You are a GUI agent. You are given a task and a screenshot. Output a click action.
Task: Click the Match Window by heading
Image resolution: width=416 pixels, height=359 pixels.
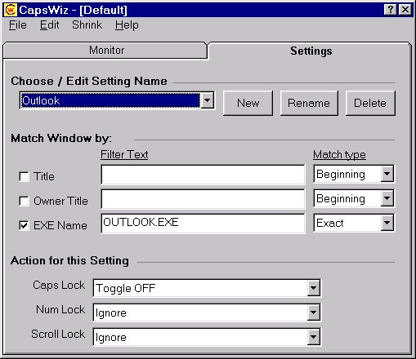(61, 138)
